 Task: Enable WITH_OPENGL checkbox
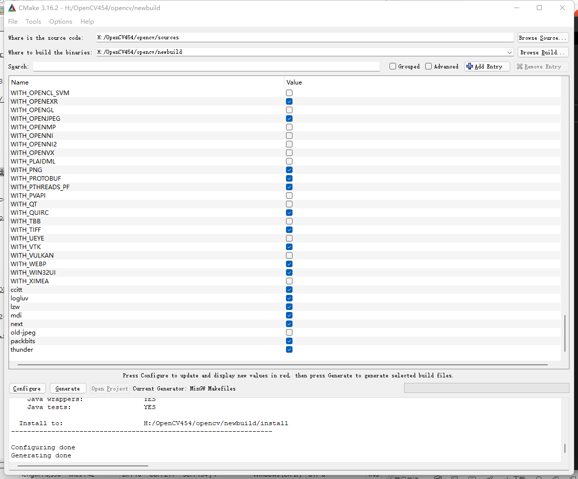[290, 110]
